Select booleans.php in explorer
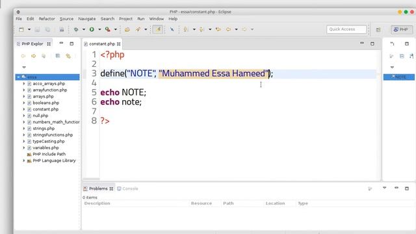Screen dimensions: 416x234 [x=45, y=103]
